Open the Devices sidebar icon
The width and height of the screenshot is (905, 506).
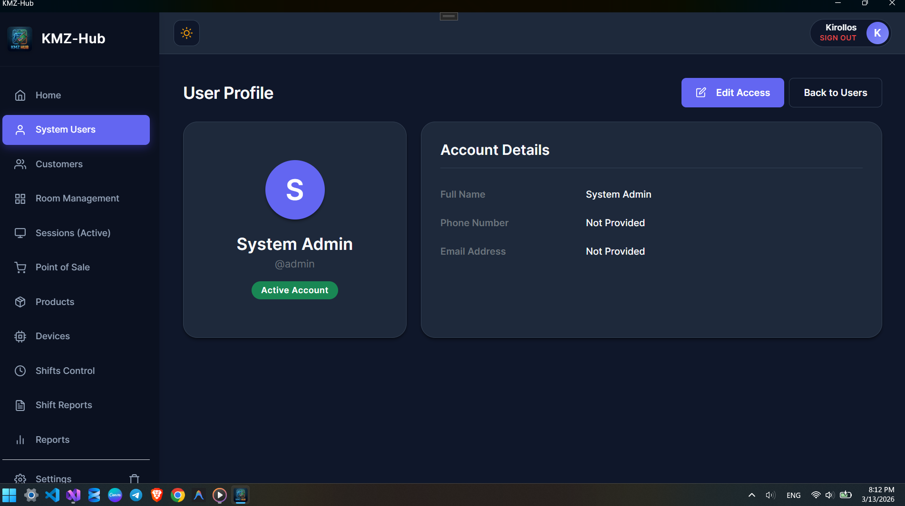(20, 336)
